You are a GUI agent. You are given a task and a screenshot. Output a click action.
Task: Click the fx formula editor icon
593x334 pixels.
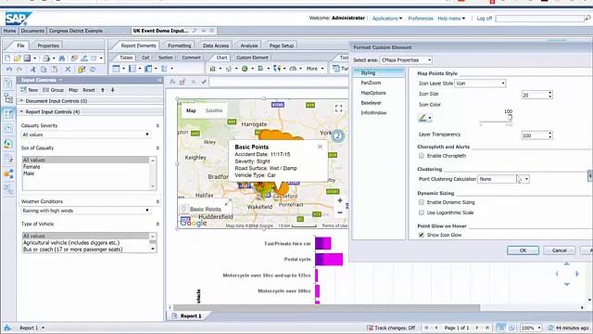[172, 82]
